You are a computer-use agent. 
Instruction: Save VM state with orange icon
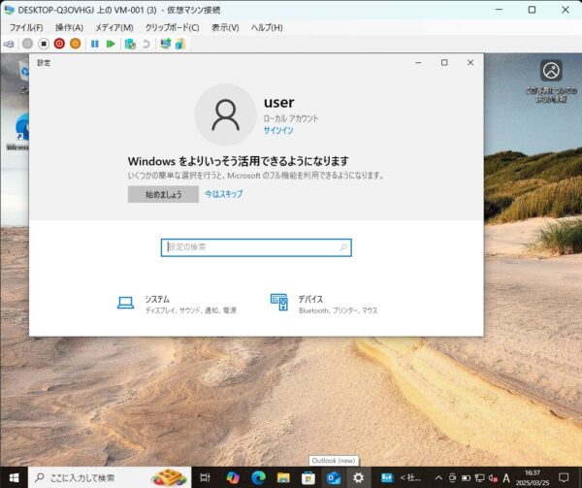click(76, 44)
